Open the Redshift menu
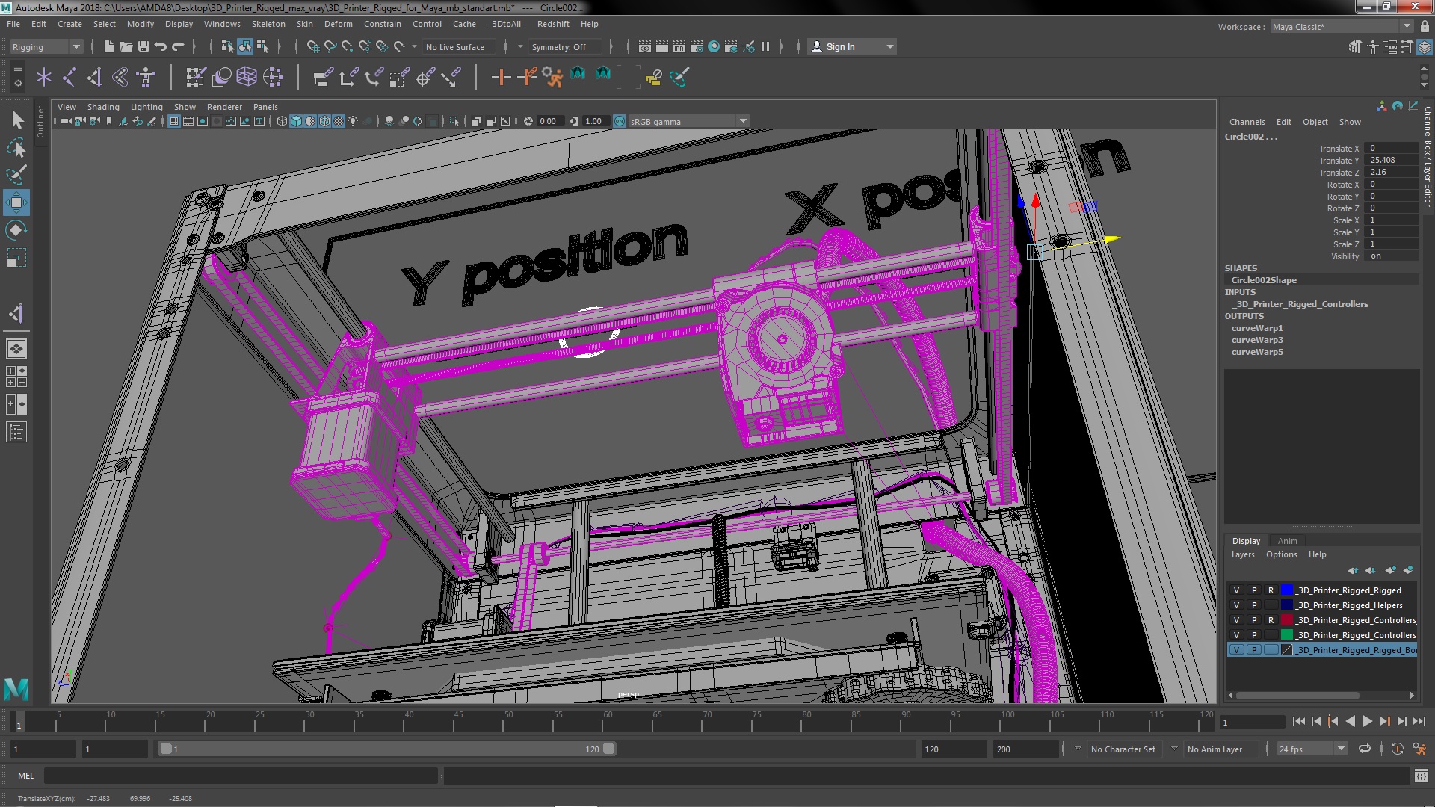The image size is (1435, 807). click(x=553, y=24)
